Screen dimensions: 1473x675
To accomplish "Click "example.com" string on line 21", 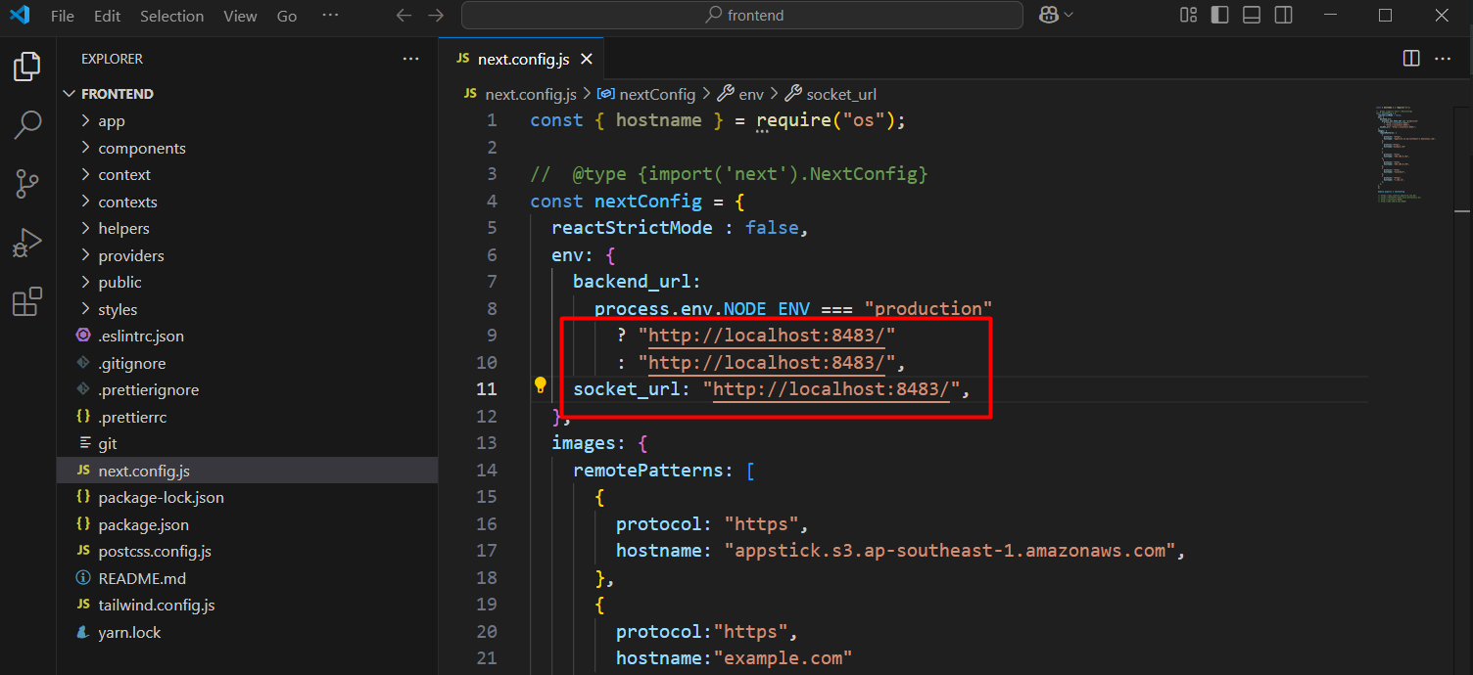I will [x=783, y=658].
